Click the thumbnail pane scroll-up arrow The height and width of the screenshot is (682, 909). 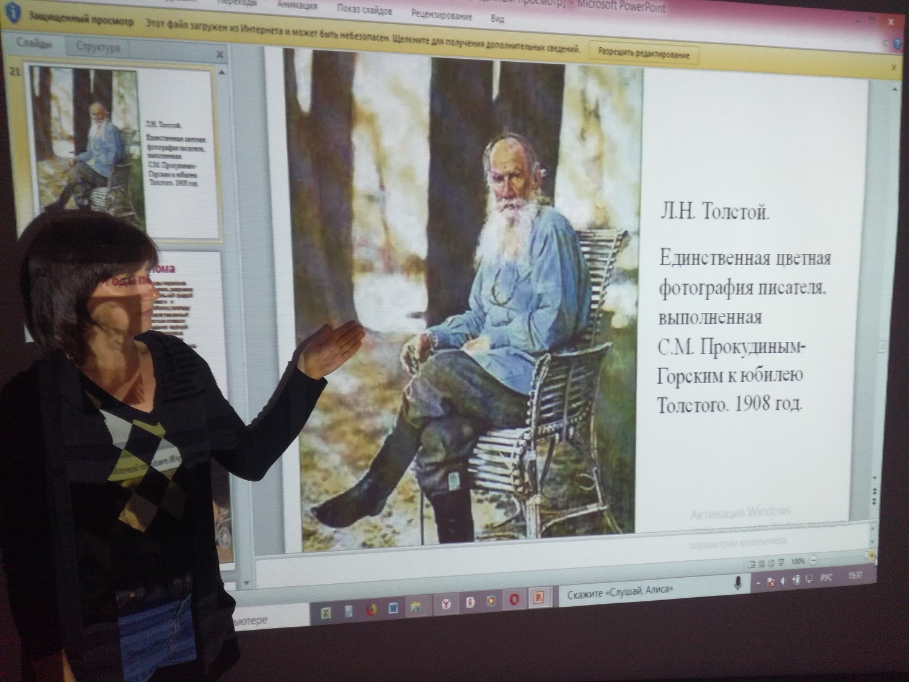click(x=221, y=72)
